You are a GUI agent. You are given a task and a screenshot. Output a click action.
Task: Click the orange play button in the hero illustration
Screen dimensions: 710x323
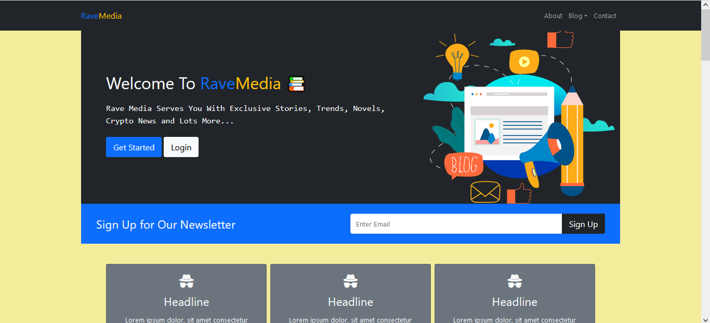[x=524, y=62]
